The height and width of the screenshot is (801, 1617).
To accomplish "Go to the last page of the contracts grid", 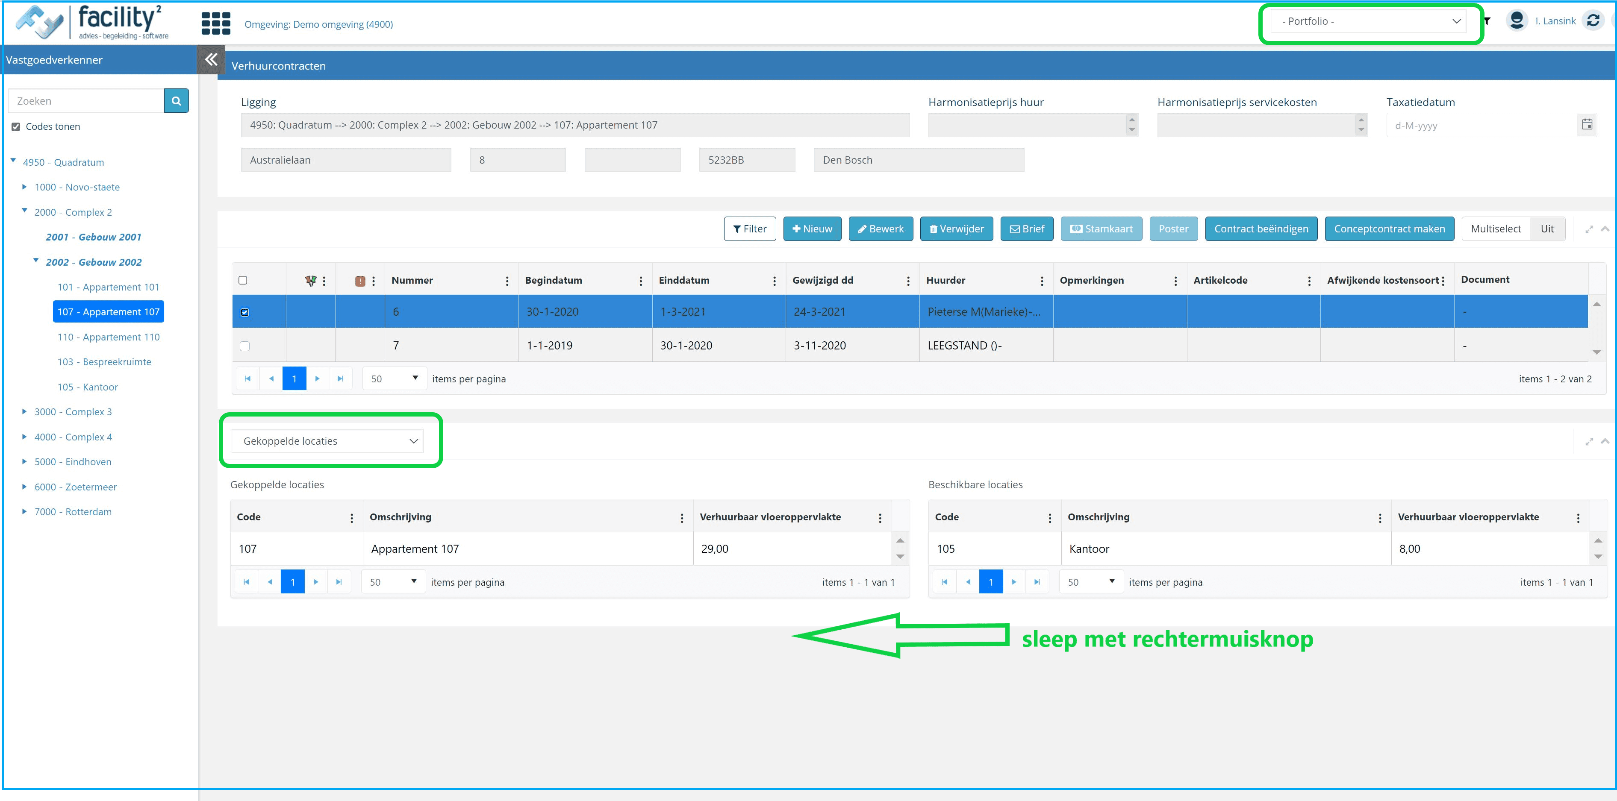I will pos(340,379).
